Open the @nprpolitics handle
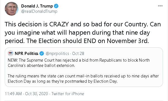168x101 pixels. pos(57,54)
